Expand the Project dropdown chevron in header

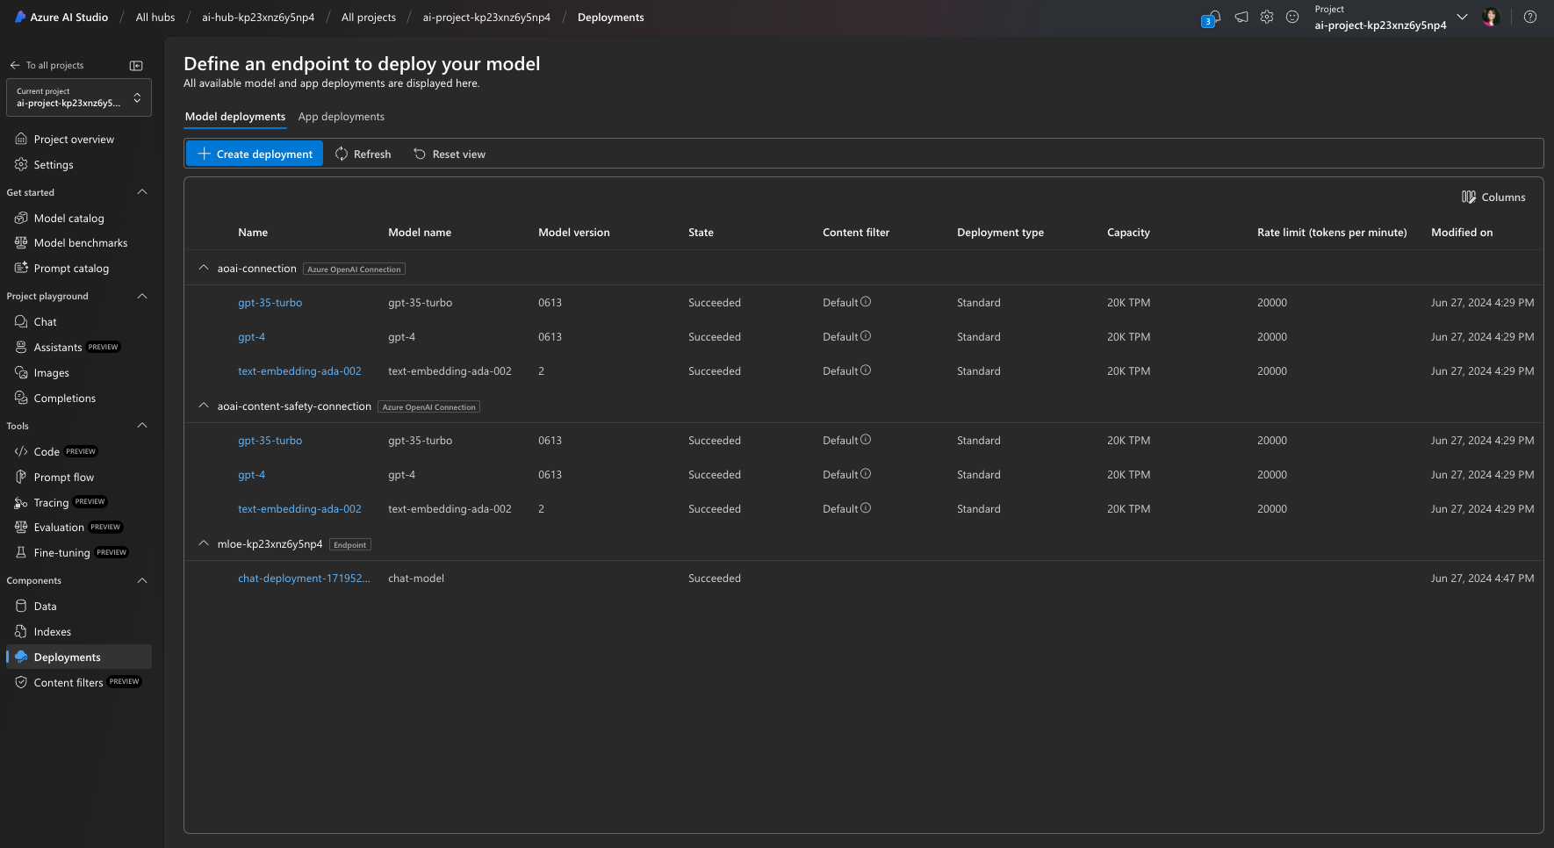[x=1462, y=17]
